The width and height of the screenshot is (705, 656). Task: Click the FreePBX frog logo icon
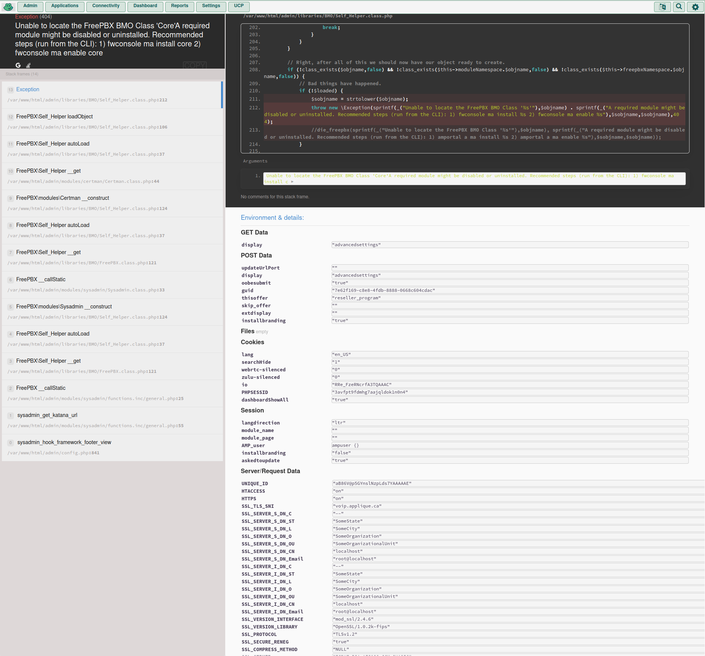coord(8,6)
